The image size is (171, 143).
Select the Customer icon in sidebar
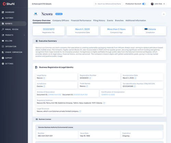3,18
